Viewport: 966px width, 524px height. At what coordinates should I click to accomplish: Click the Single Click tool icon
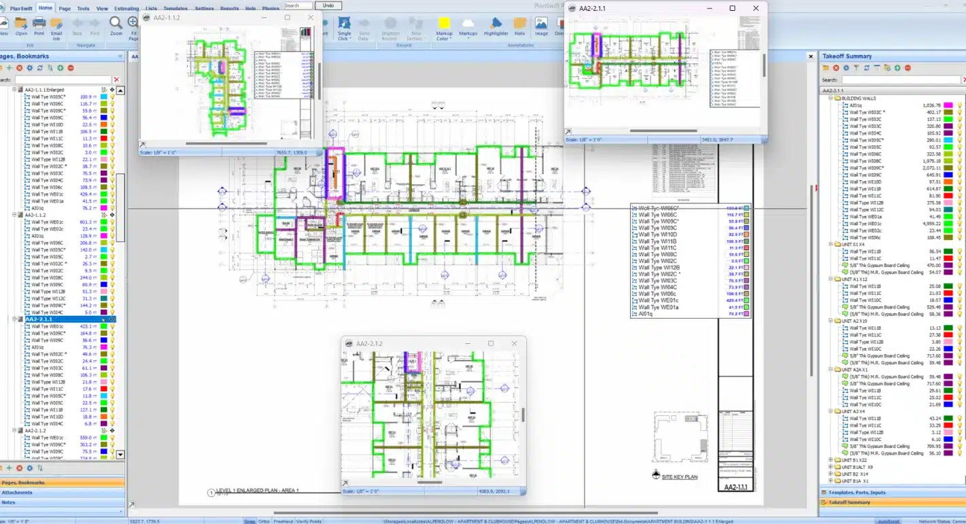(x=345, y=26)
